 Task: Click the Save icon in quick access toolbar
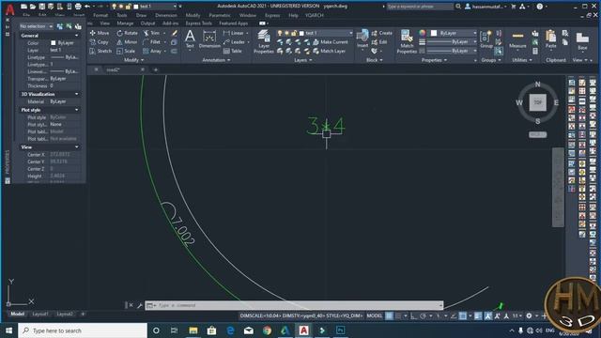41,7
